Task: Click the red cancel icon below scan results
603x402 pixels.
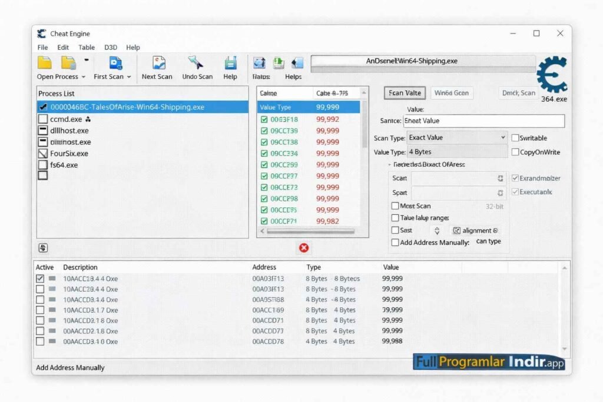Action: 303,248
